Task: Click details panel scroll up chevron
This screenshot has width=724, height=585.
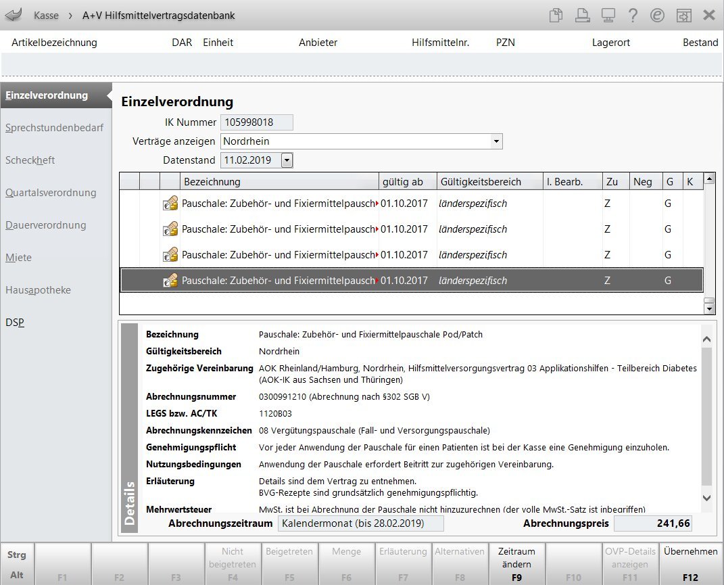Action: click(x=706, y=340)
